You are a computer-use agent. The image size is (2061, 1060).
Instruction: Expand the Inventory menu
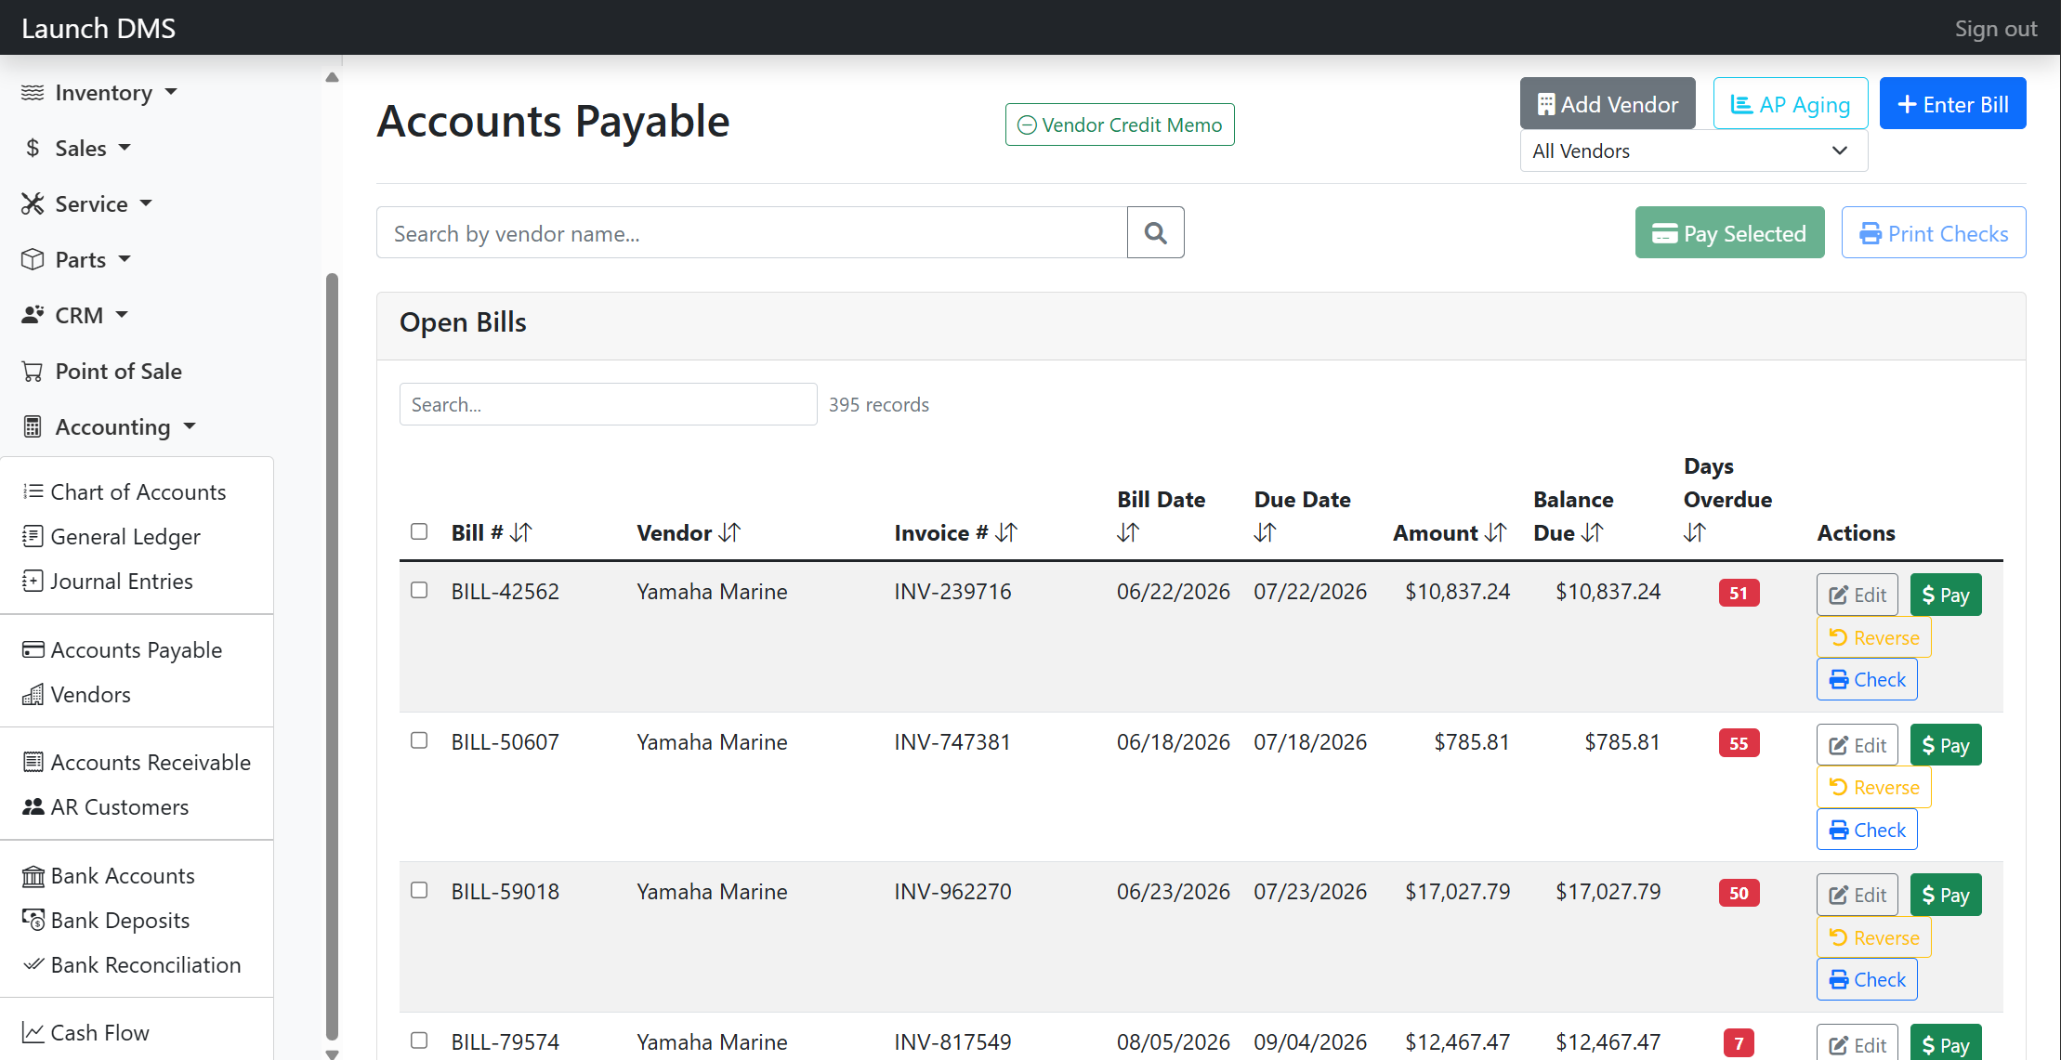click(x=99, y=93)
